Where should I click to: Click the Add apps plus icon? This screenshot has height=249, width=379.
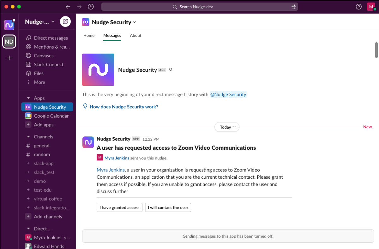pos(28,124)
